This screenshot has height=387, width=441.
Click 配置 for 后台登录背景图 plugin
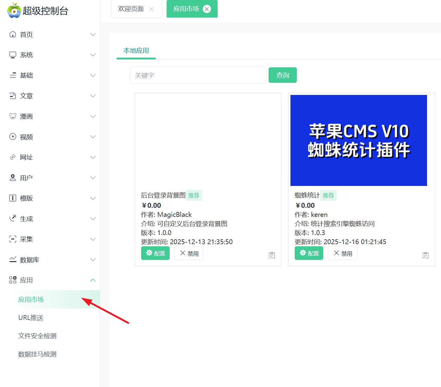155,253
